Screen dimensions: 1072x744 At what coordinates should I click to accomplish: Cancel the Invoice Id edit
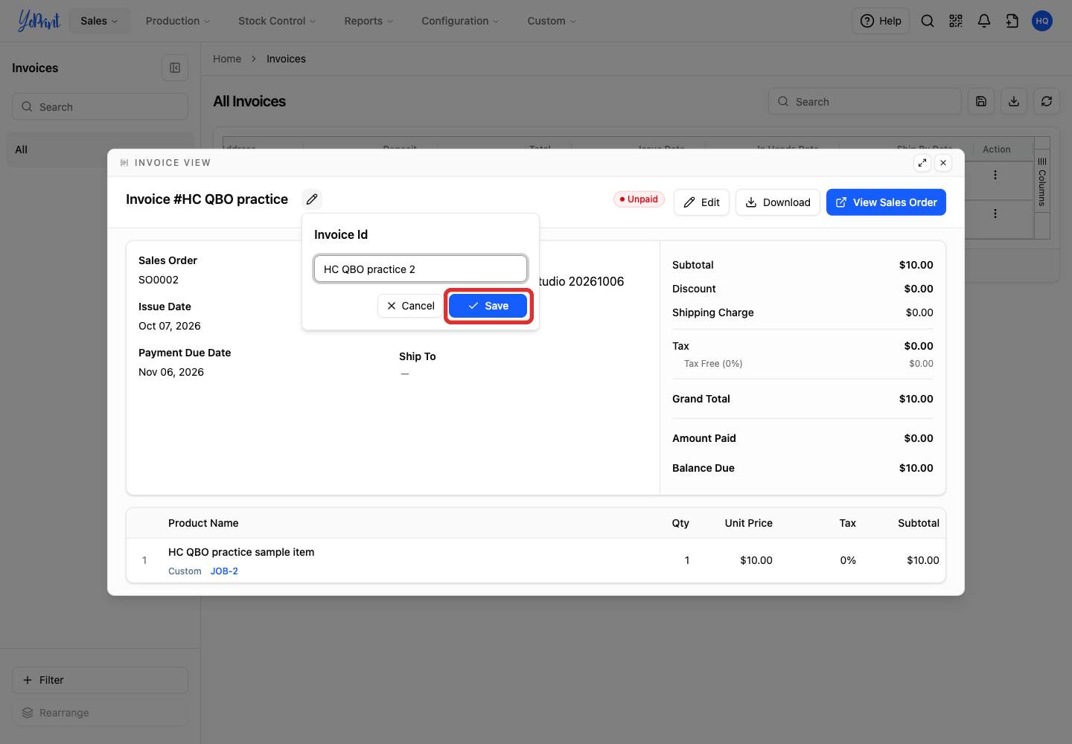tap(411, 306)
